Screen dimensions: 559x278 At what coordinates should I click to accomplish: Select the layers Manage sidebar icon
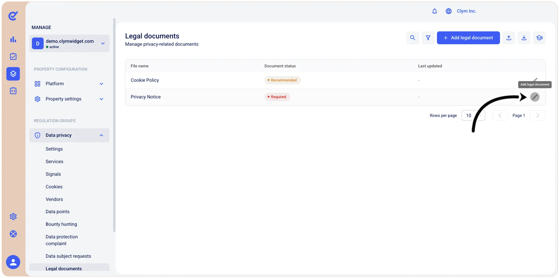pos(13,74)
